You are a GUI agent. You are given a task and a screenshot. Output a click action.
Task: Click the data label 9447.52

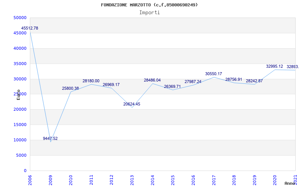[50, 138]
